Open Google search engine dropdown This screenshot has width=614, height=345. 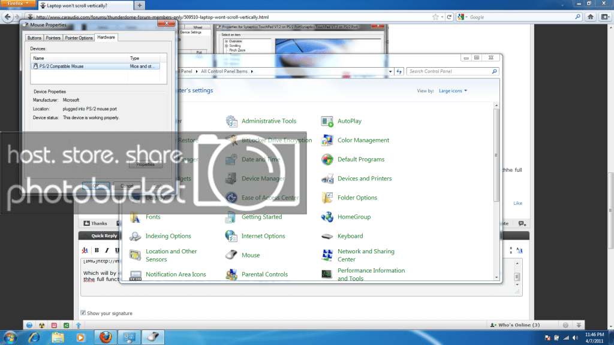tap(462, 17)
